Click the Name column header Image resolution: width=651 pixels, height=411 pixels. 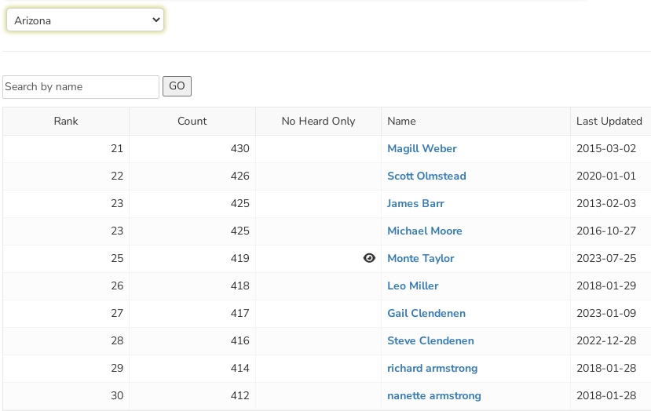[401, 121]
